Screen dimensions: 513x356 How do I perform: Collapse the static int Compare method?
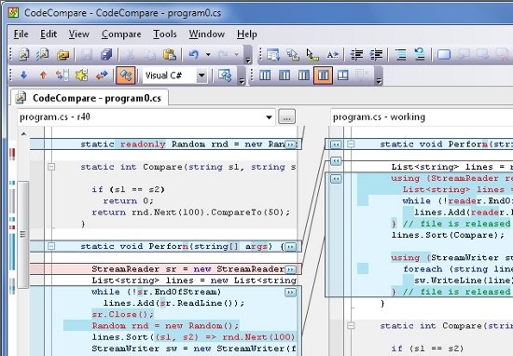tap(51, 167)
